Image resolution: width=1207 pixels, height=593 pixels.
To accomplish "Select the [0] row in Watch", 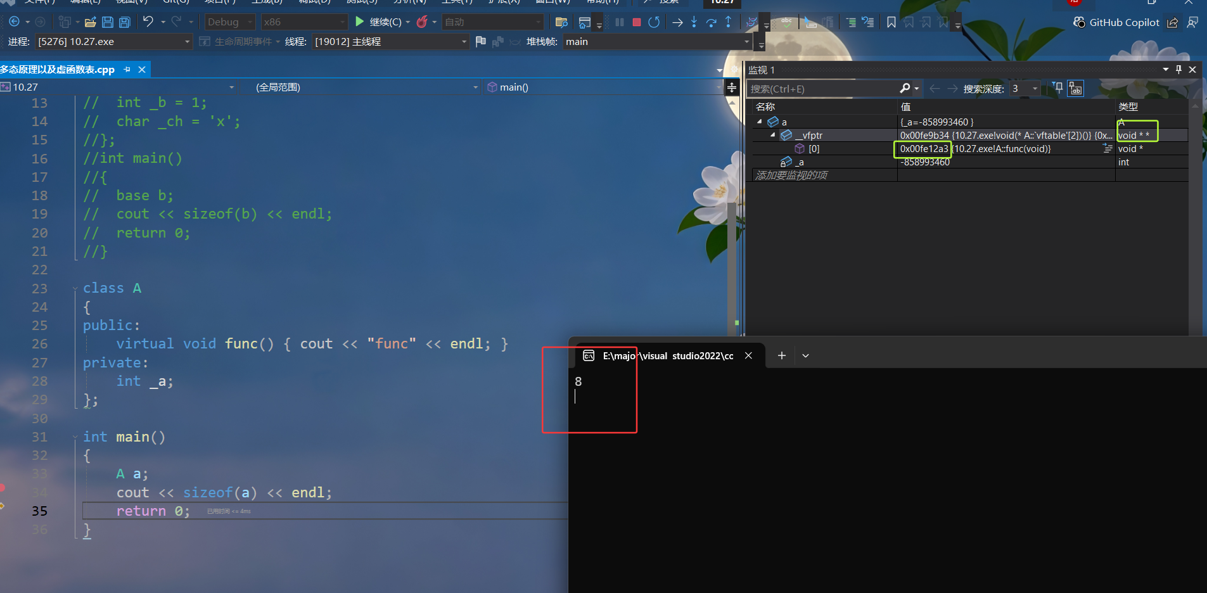I will pyautogui.click(x=970, y=149).
